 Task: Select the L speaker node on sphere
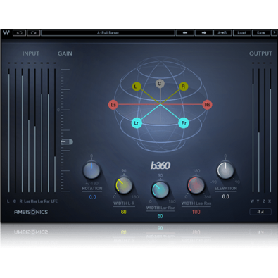[137, 87]
